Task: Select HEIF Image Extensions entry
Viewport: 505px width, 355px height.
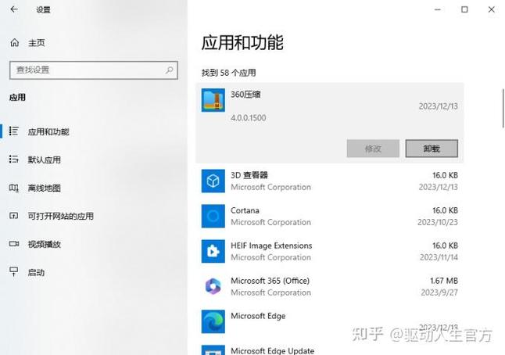Action: (329, 251)
